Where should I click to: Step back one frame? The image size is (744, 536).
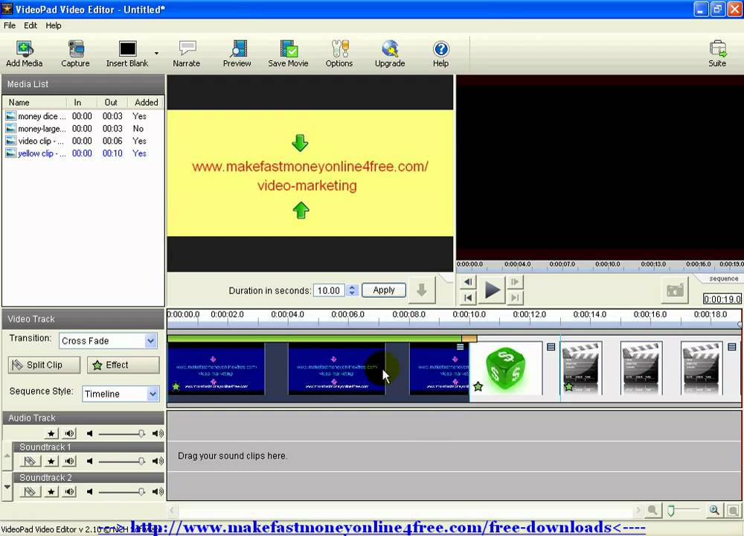point(468,282)
